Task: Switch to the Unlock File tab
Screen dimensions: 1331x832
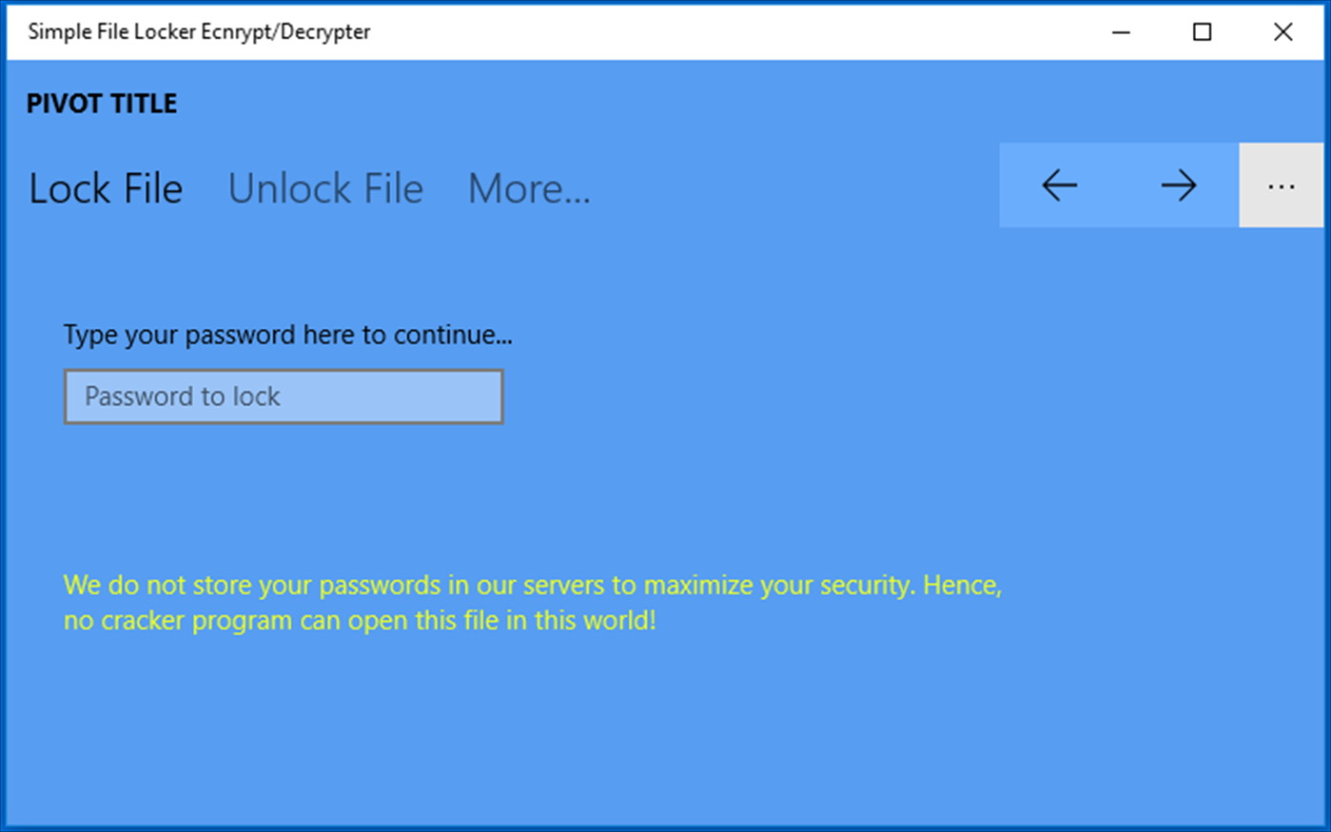Action: click(x=325, y=188)
